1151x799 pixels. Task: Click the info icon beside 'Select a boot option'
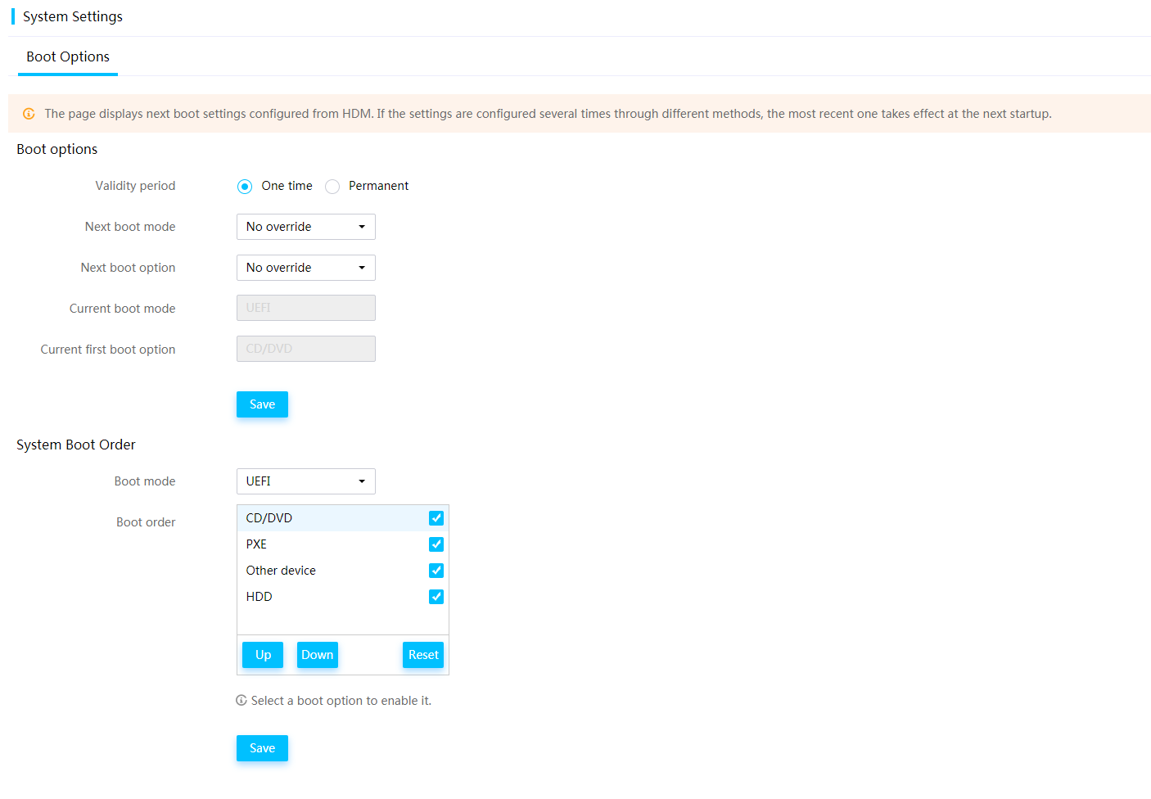tap(241, 701)
